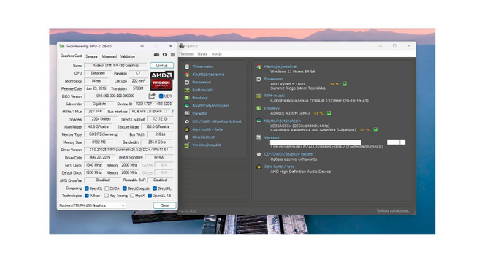The height and width of the screenshot is (271, 482).
Task: Switch to the Graphics Card tab
Action: pos(71,56)
